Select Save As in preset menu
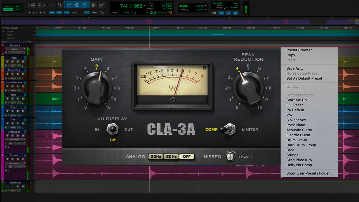This screenshot has width=359, height=202. [x=294, y=68]
